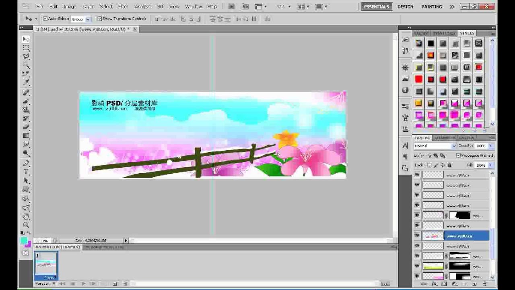The height and width of the screenshot is (290, 515).
Task: Reset to default foreground and background colors
Action: click(x=23, y=233)
